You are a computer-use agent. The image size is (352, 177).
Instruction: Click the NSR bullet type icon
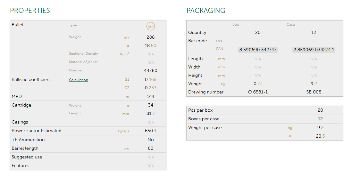tap(151, 26)
